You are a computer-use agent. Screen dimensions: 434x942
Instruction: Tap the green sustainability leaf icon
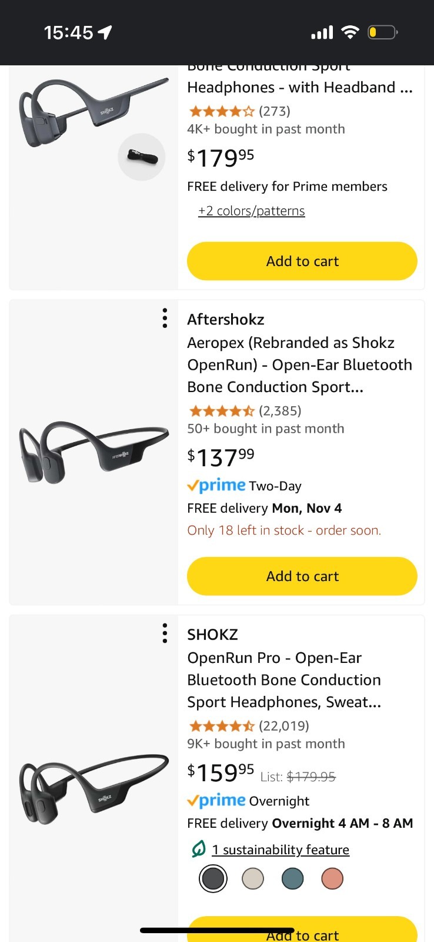(x=199, y=849)
